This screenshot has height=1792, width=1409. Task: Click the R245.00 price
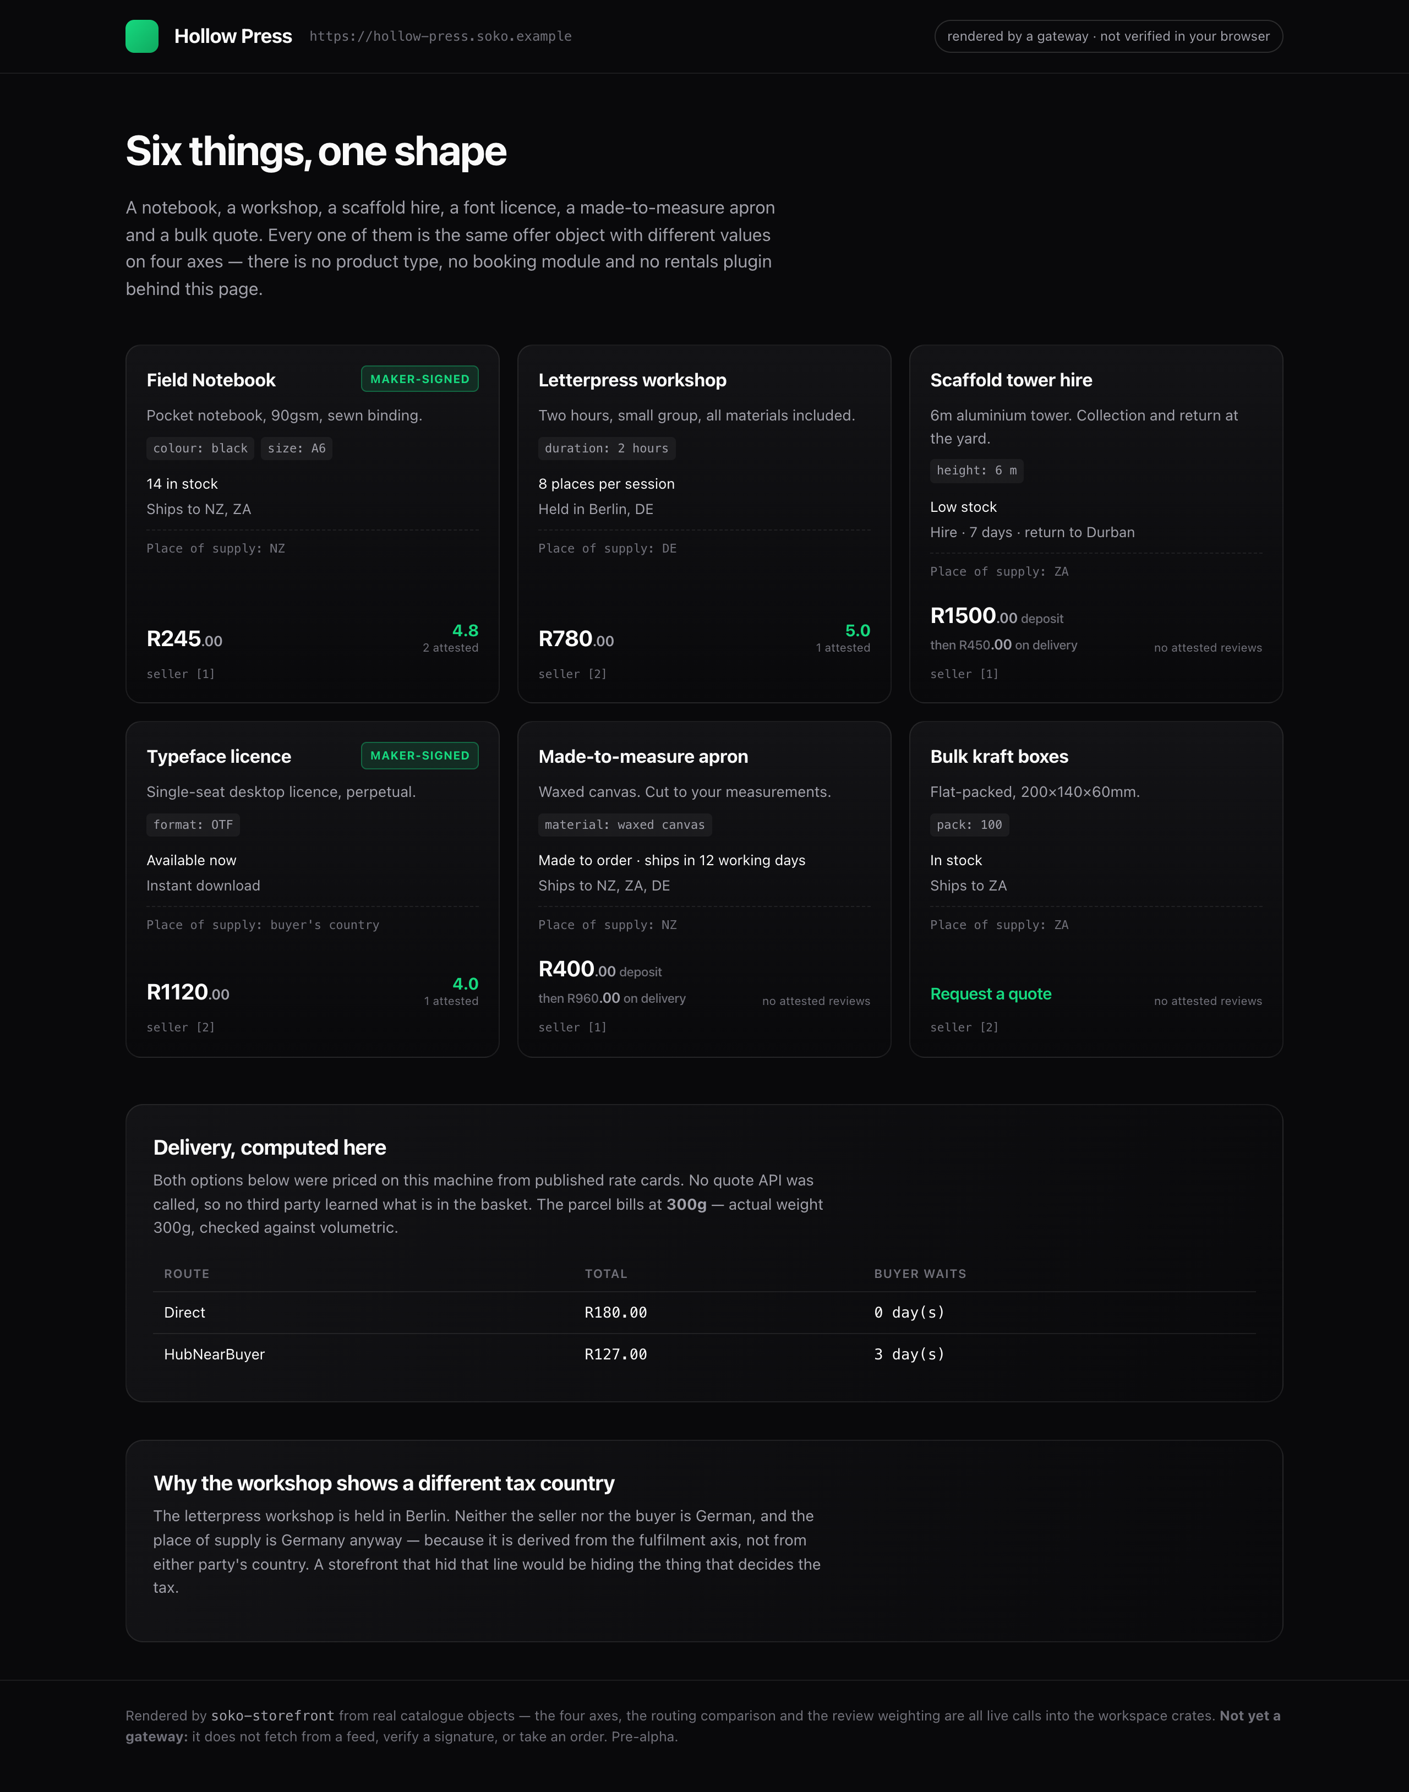pyautogui.click(x=184, y=638)
